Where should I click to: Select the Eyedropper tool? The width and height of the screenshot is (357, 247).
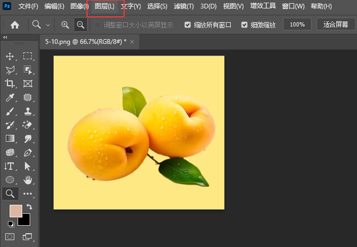click(10, 98)
